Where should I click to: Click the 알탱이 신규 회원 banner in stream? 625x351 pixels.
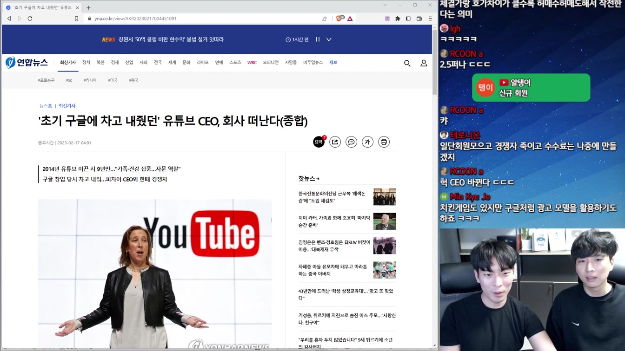point(531,87)
